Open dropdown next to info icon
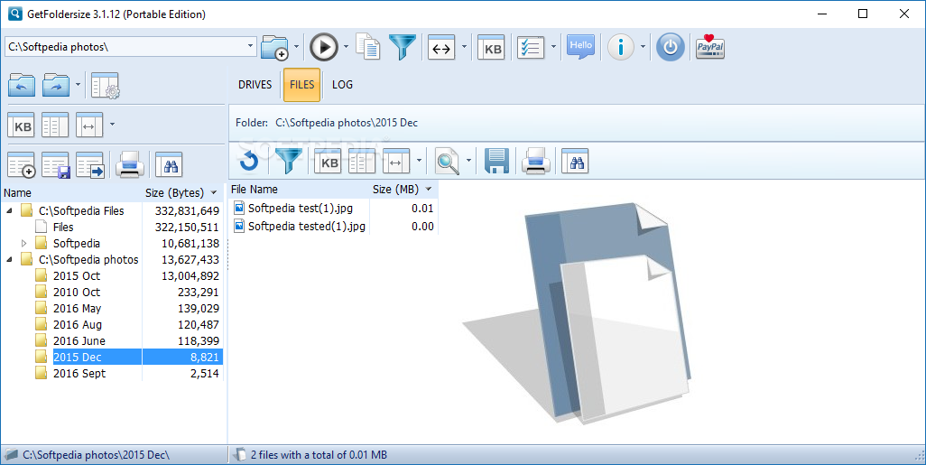The width and height of the screenshot is (926, 465). tap(644, 47)
